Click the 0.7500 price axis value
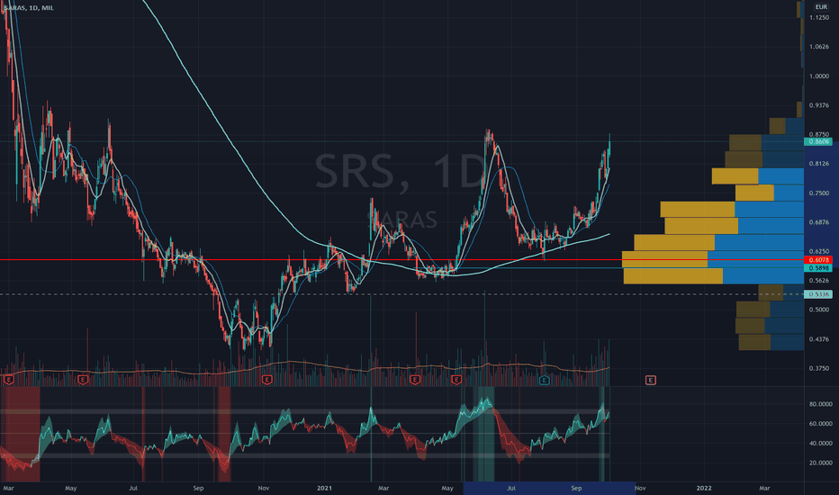 click(x=819, y=193)
